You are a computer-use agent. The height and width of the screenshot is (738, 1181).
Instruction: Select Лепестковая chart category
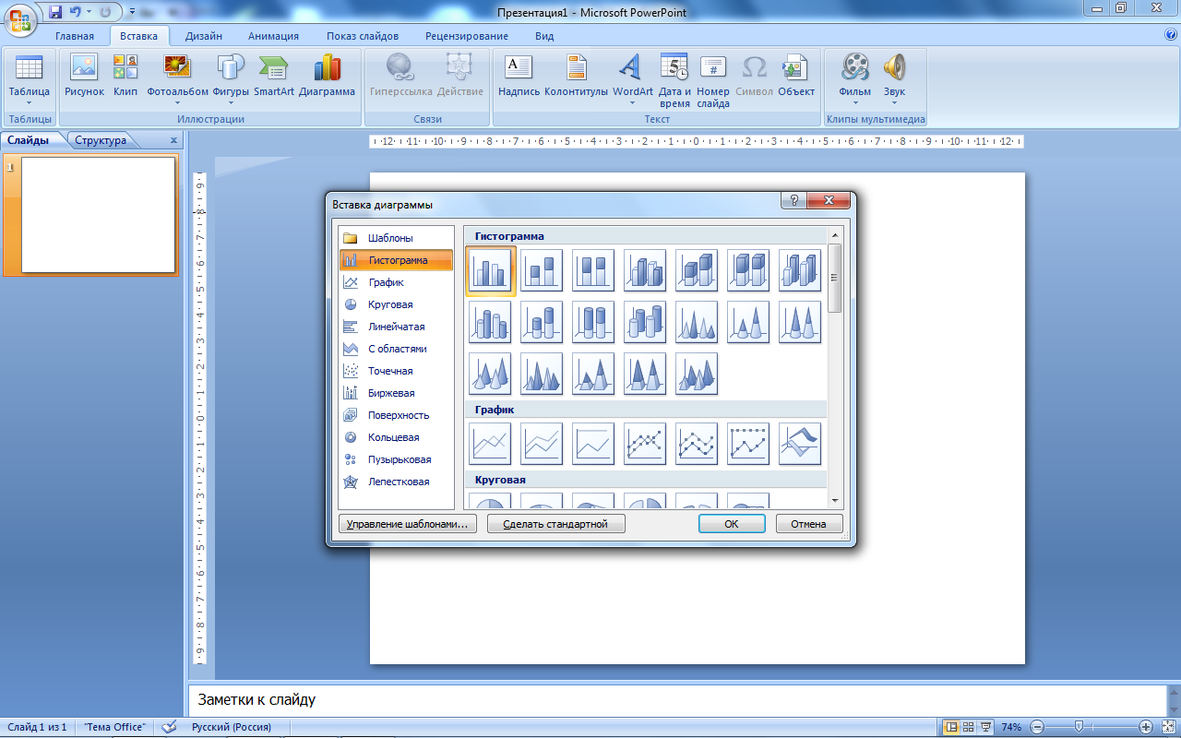tap(397, 482)
